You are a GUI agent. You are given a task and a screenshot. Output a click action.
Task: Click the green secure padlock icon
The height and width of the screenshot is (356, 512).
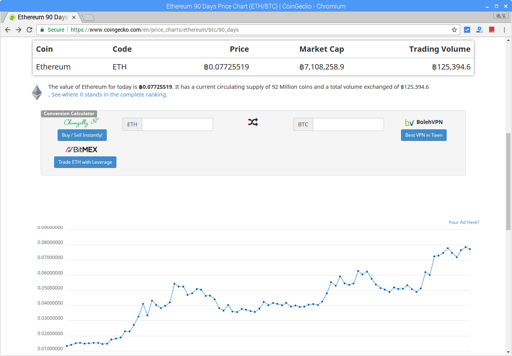tap(42, 30)
